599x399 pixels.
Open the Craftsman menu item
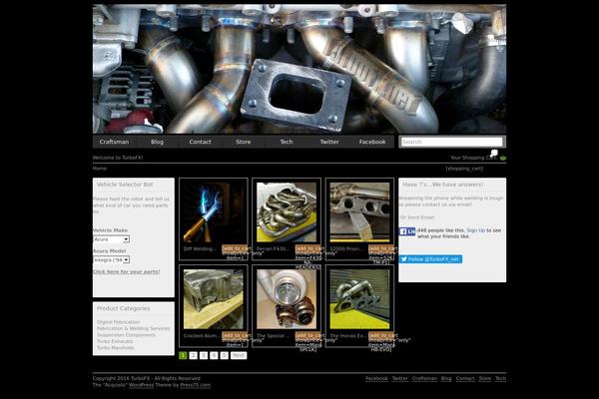[114, 142]
